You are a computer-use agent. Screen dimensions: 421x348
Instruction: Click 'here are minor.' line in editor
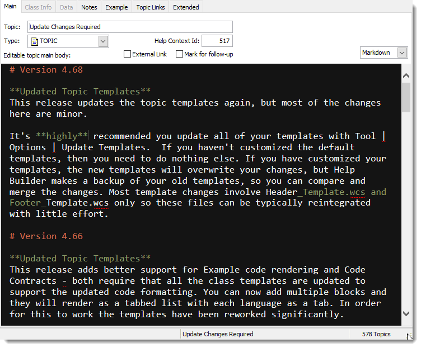point(48,114)
